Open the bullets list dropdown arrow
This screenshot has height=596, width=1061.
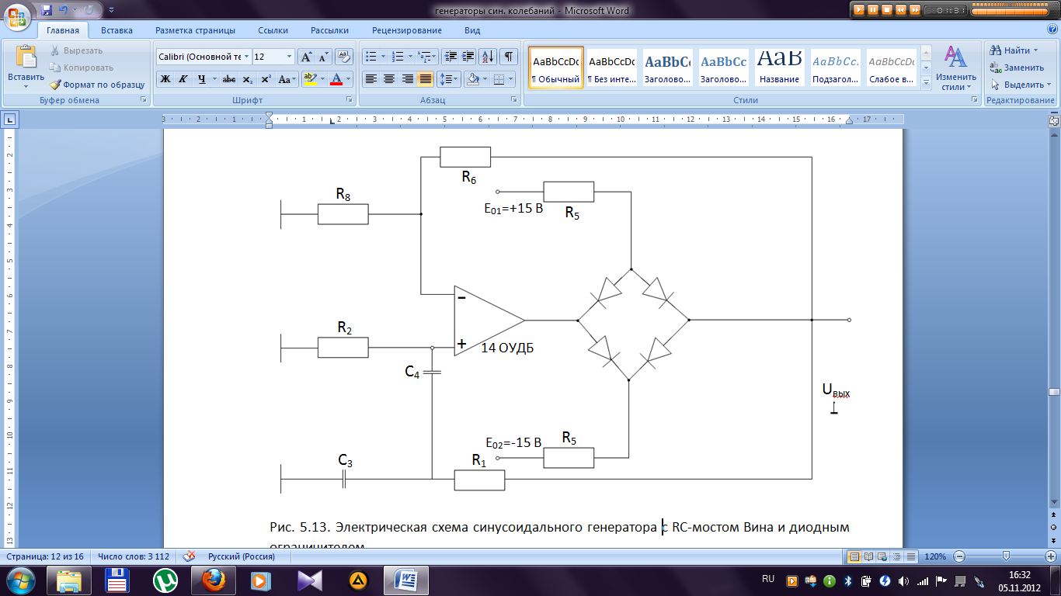383,57
